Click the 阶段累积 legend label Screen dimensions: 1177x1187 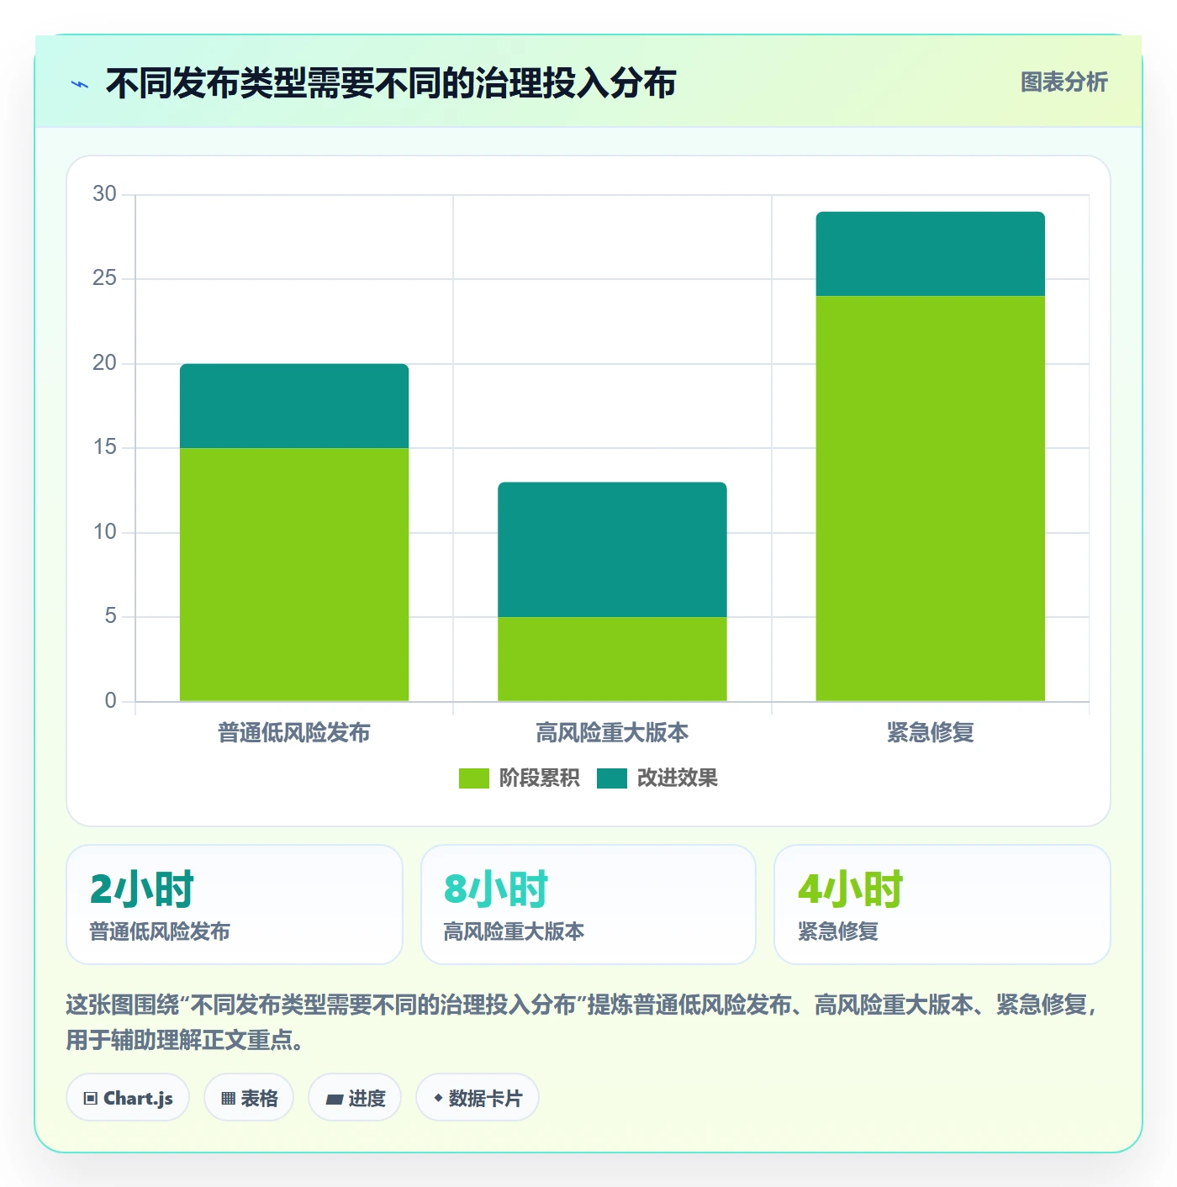(x=539, y=778)
